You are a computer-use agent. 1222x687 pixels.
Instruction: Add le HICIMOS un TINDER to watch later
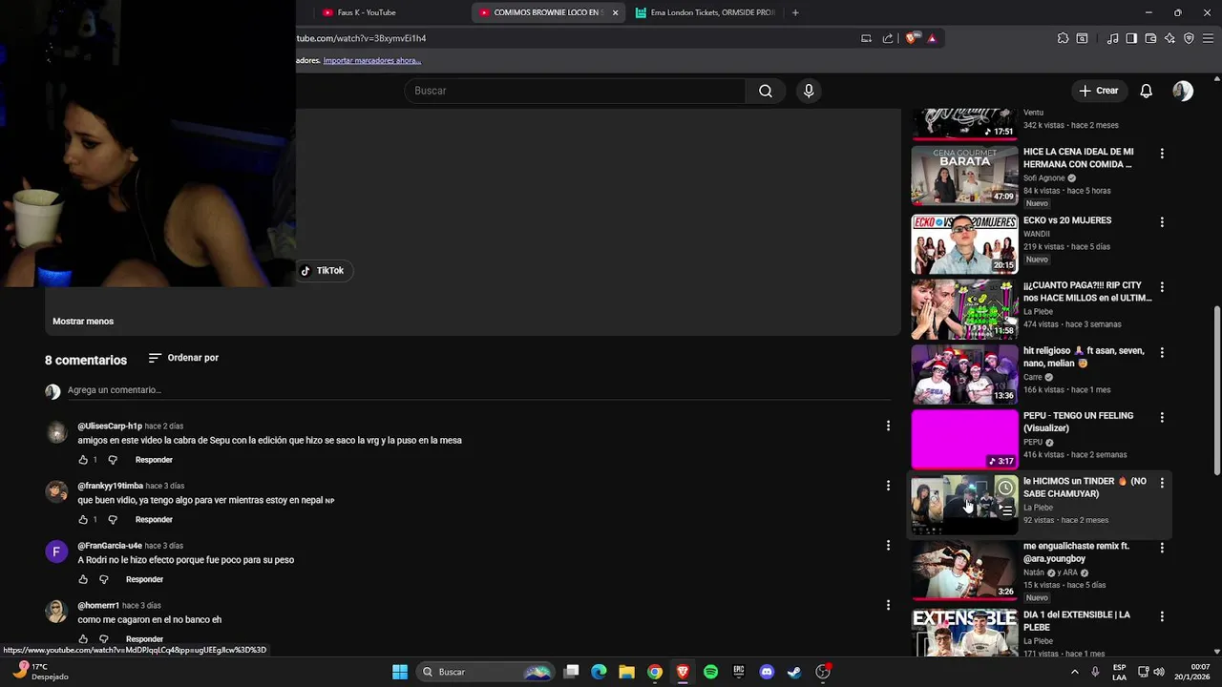1005,489
